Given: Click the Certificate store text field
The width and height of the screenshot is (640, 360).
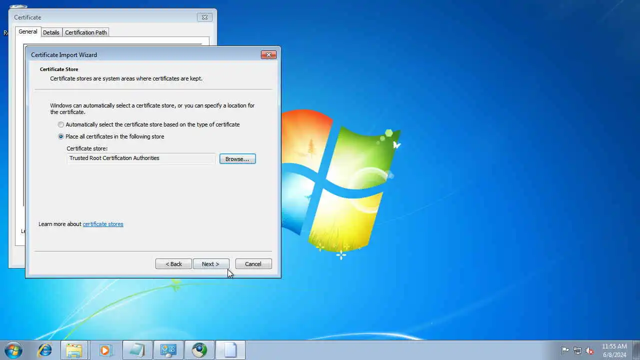Looking at the screenshot, I should point(141,158).
